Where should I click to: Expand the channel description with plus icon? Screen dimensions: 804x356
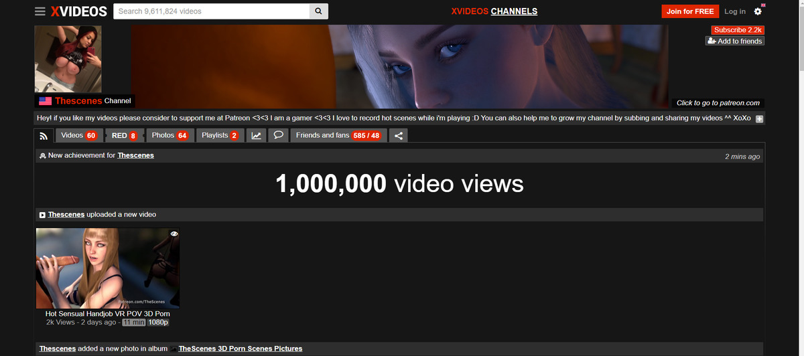click(x=759, y=119)
